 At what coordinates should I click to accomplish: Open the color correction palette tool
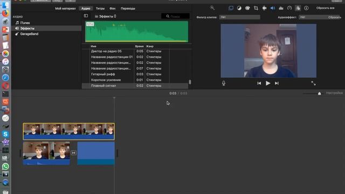[x=247, y=8]
